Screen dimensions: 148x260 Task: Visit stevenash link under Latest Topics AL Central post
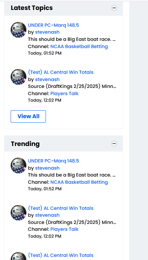[47, 79]
